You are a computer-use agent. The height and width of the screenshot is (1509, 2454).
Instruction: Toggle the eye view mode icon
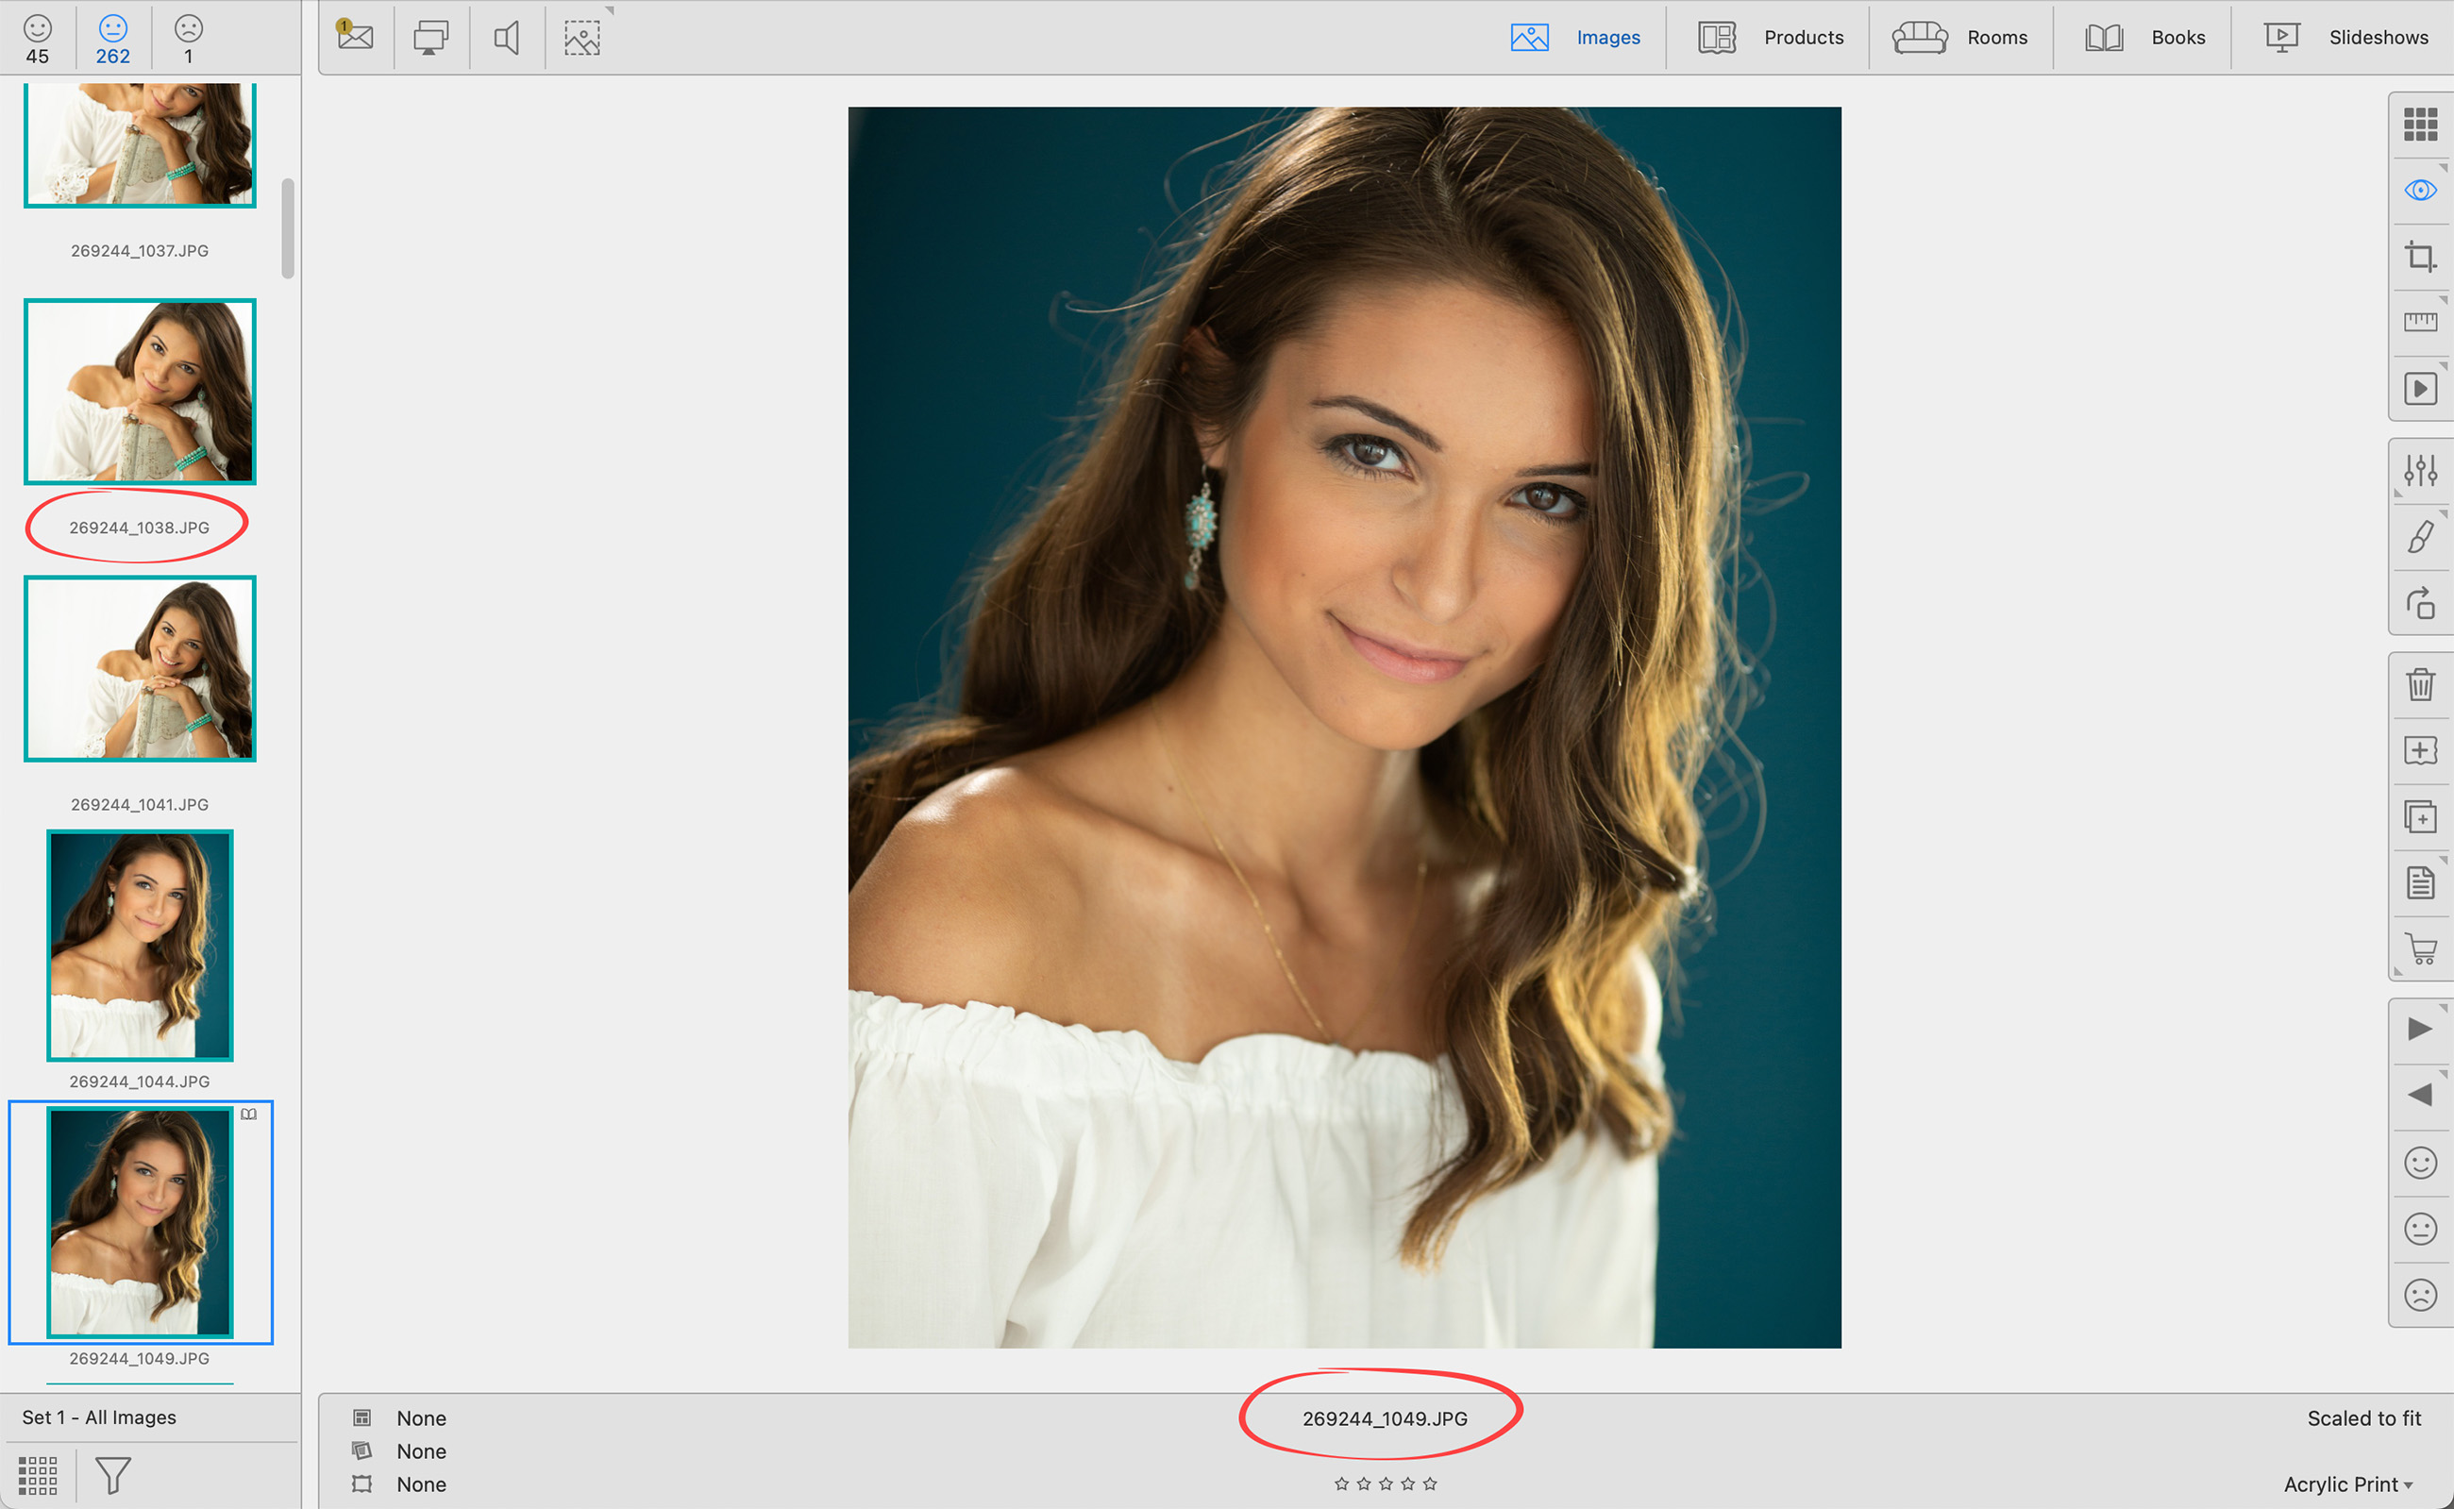tap(2419, 190)
